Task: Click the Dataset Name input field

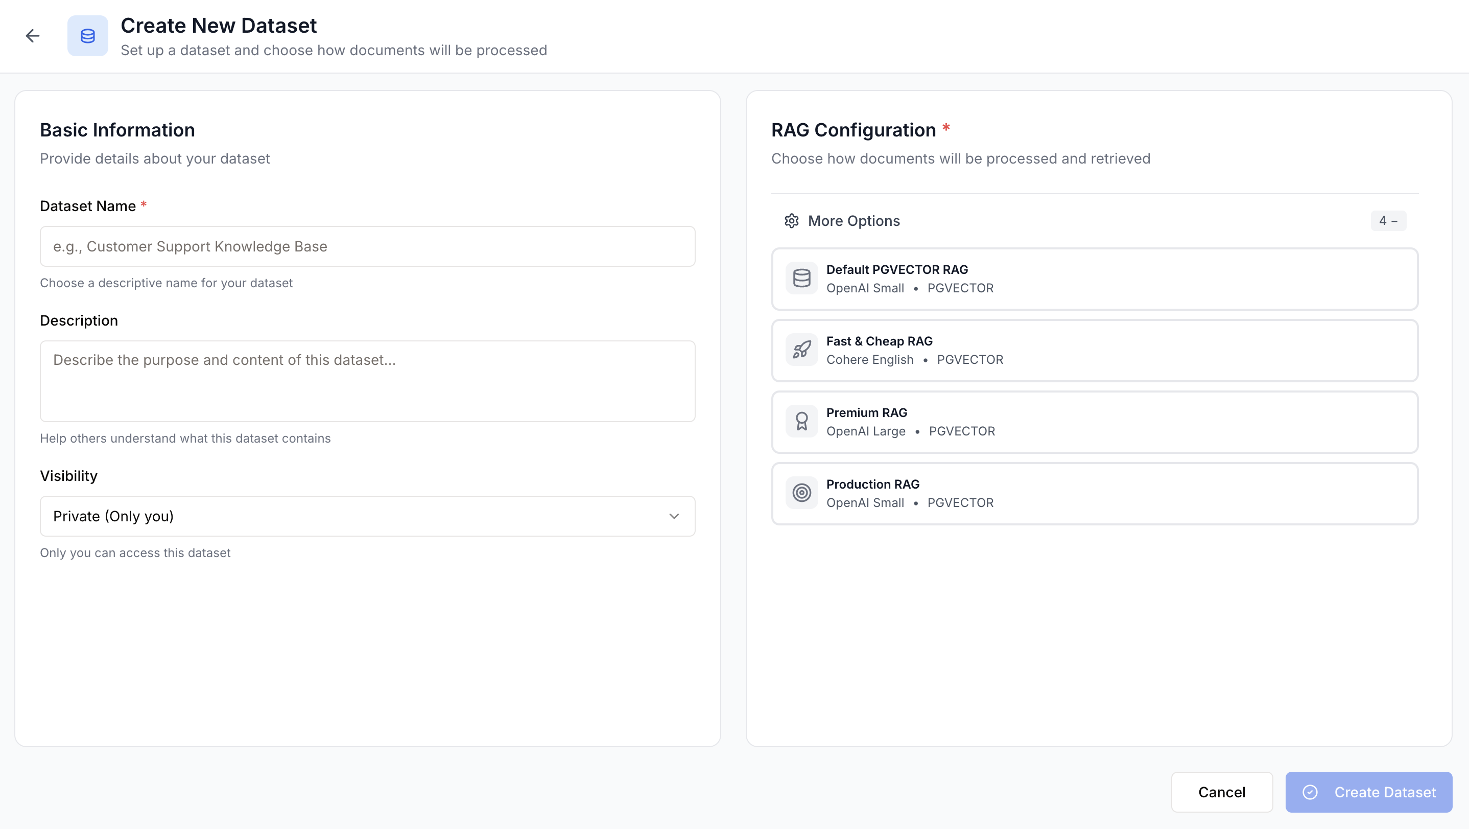Action: 367,246
